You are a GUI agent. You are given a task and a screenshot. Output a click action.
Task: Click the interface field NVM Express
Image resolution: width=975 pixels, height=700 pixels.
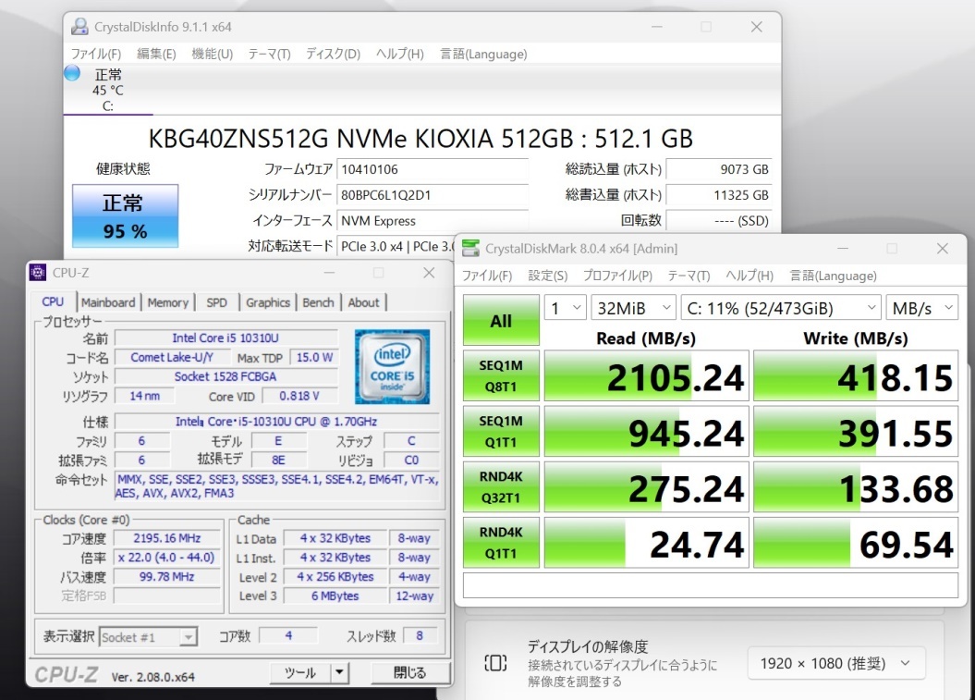tap(433, 220)
